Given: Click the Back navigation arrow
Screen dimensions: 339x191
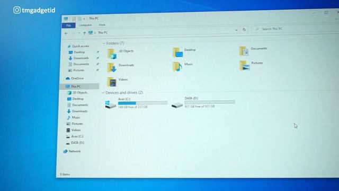Looking at the screenshot, I should pos(66,33).
